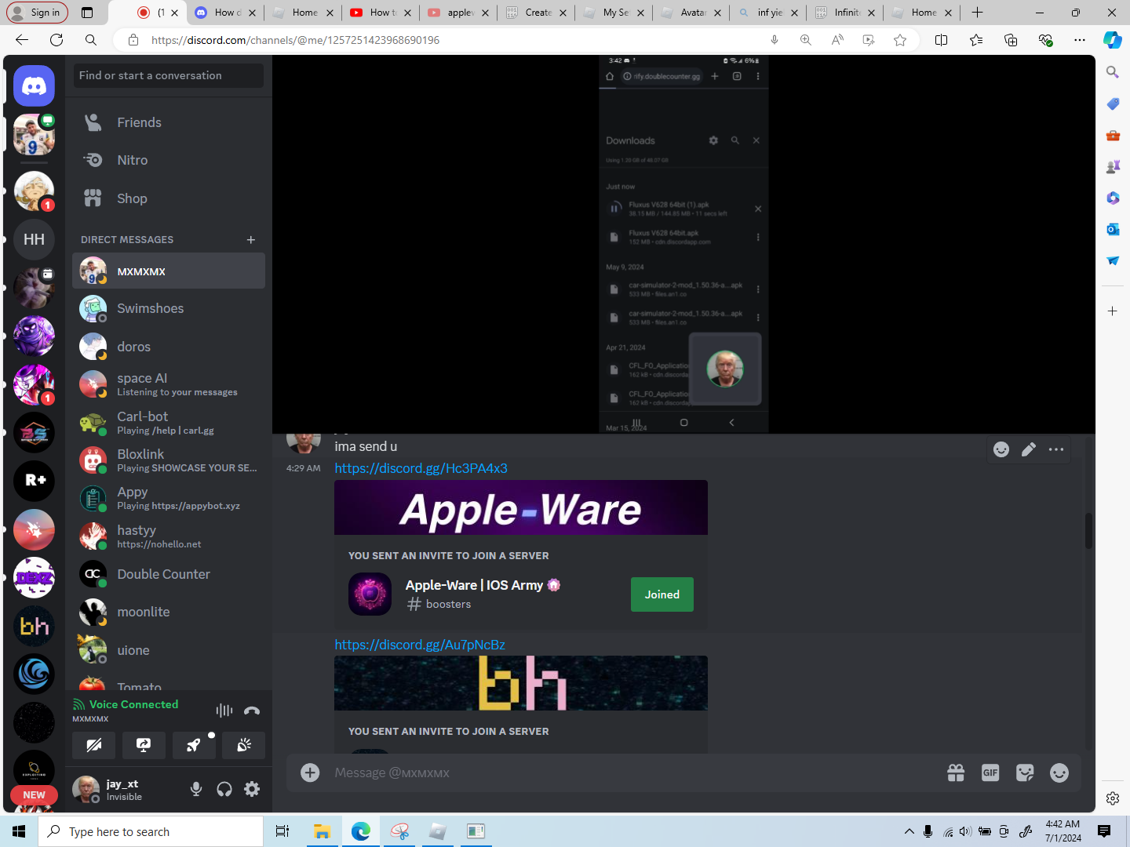The width and height of the screenshot is (1130, 847).
Task: Disconnect from the voice call
Action: point(252,711)
